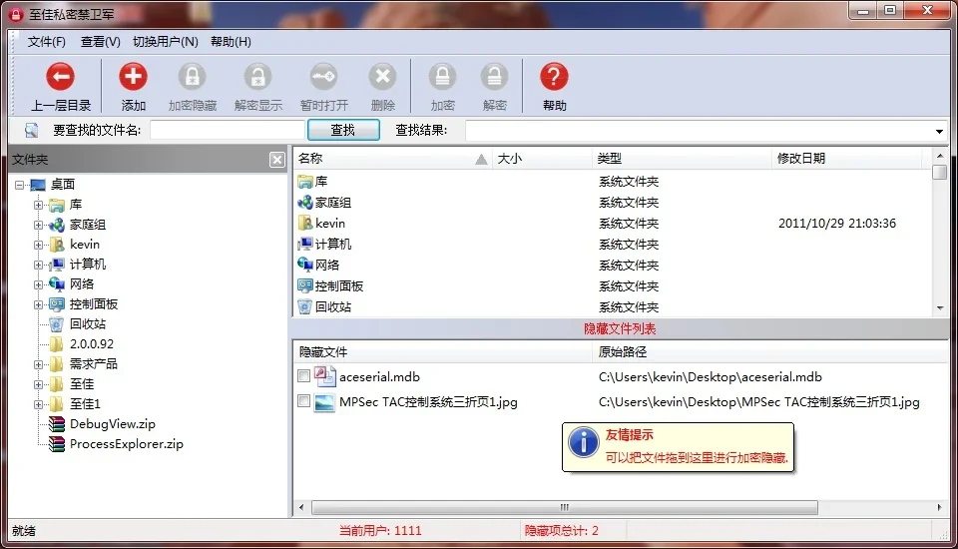Select 网络 icon in file list
Image resolution: width=958 pixels, height=549 pixels.
pyautogui.click(x=305, y=265)
